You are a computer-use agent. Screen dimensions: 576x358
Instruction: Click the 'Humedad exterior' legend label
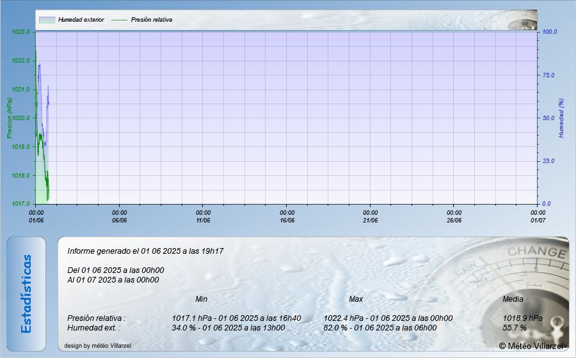click(x=81, y=20)
